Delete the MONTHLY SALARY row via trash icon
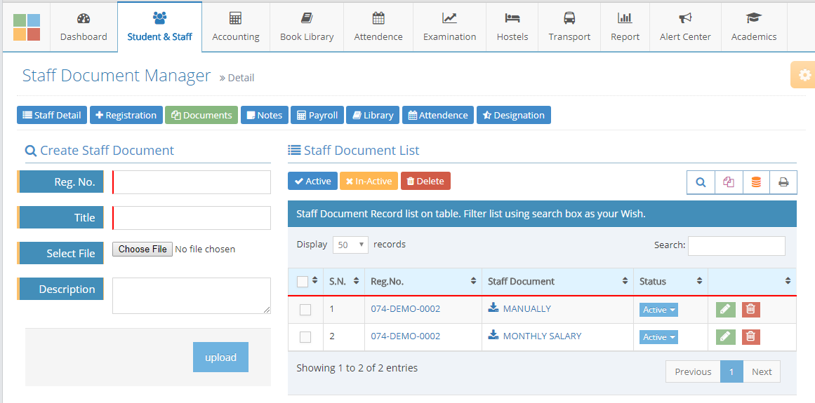This screenshot has width=815, height=403. 750,336
